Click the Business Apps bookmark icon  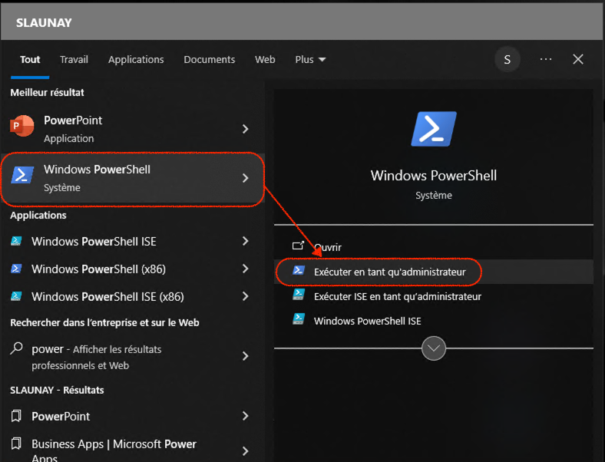pos(16,444)
